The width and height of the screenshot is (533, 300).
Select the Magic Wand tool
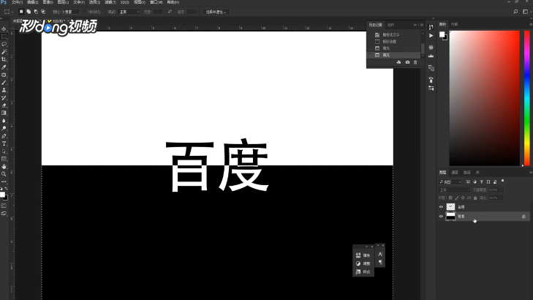4,52
